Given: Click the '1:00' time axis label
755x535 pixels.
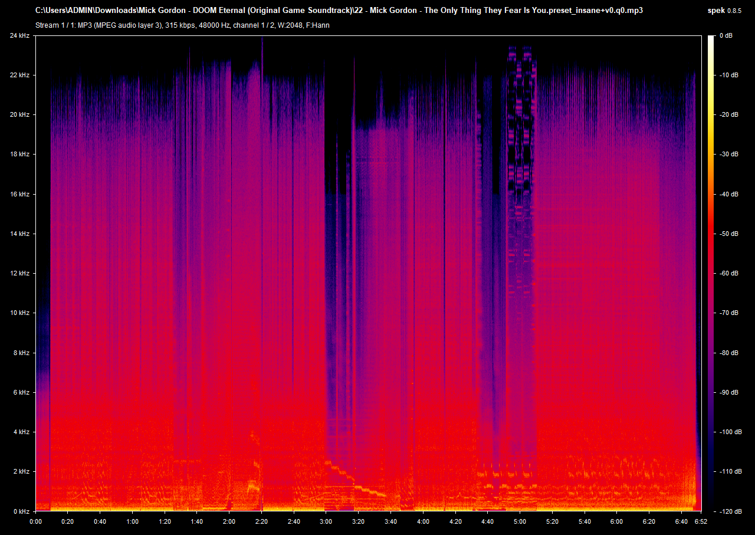Looking at the screenshot, I should 133,522.
